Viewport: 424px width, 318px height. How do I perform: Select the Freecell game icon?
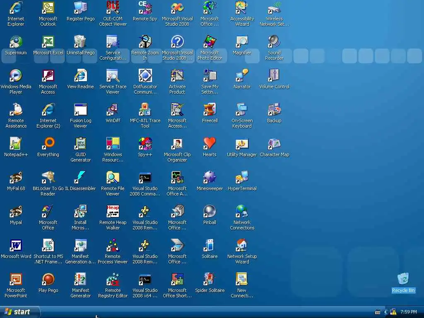(x=210, y=110)
